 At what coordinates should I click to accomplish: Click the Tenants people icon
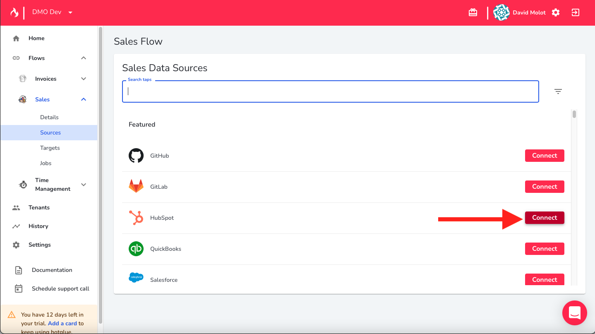point(16,208)
